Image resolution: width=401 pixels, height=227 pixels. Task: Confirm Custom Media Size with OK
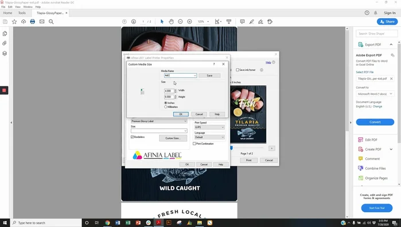pos(181,114)
